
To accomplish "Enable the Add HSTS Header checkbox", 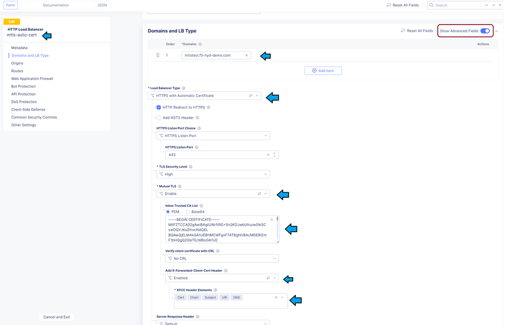I will pyautogui.click(x=159, y=118).
